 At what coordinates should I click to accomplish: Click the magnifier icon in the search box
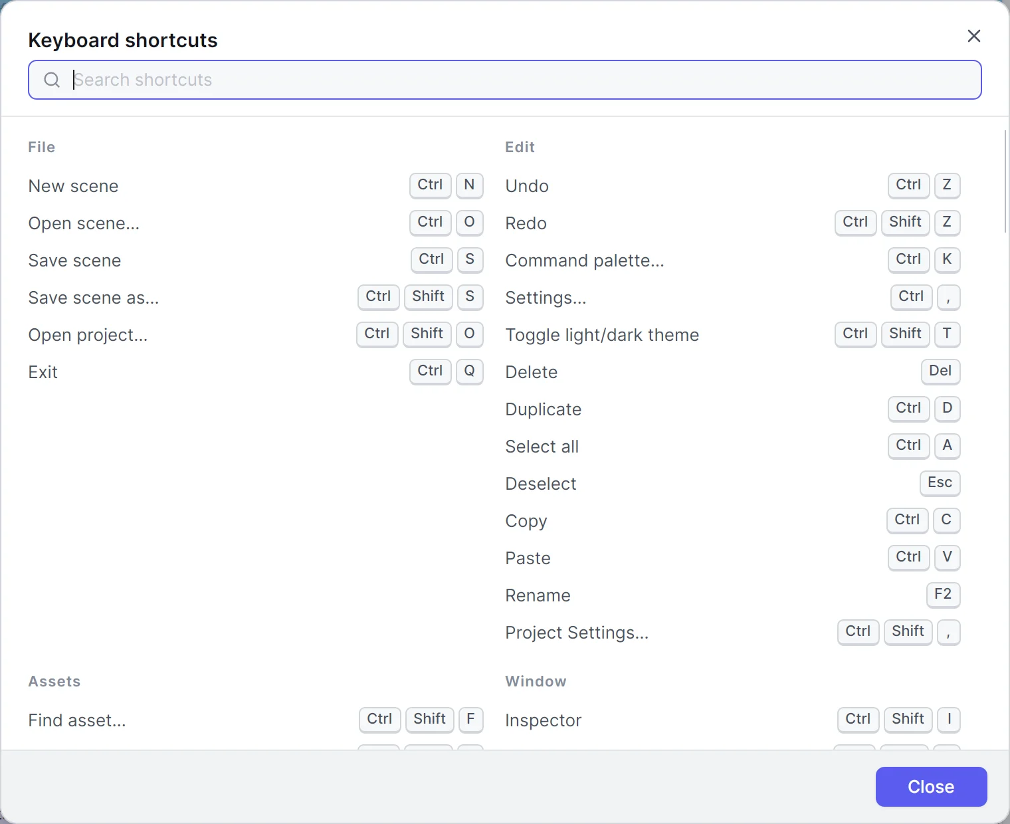tap(52, 80)
